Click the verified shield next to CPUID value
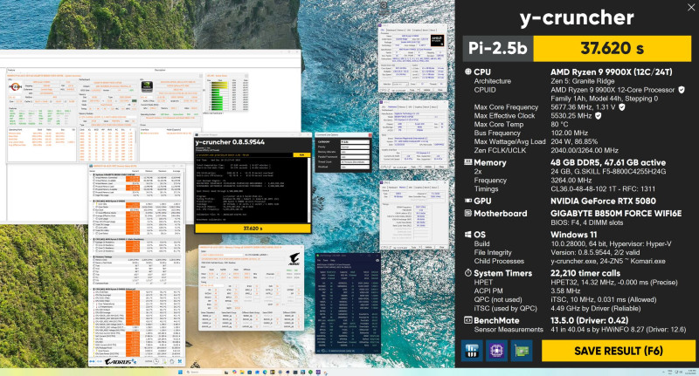Image resolution: width=699 pixels, height=376 pixels. coord(682,90)
